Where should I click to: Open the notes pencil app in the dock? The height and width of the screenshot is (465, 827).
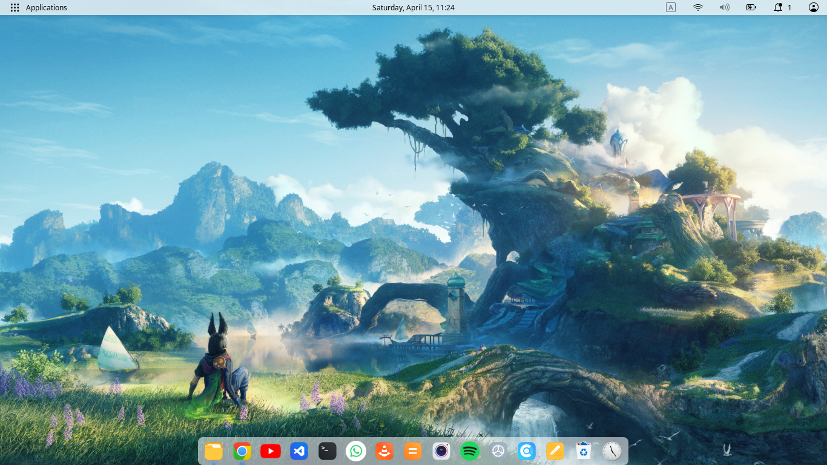554,450
